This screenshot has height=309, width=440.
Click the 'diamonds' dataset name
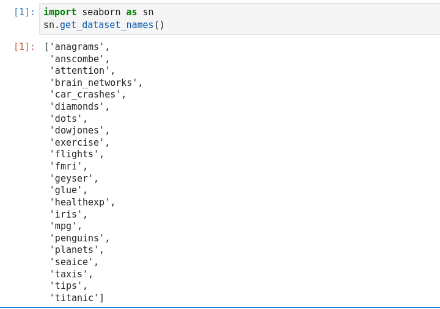[x=76, y=107]
